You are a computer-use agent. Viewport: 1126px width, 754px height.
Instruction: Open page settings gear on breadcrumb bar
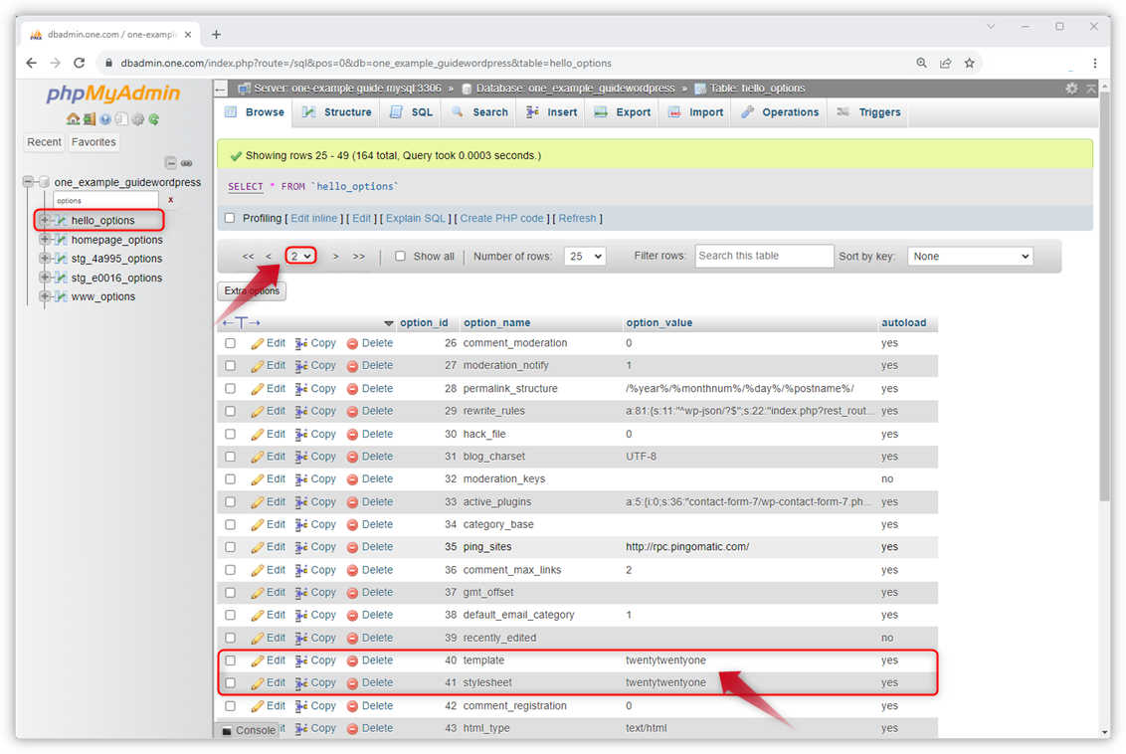coord(1071,88)
